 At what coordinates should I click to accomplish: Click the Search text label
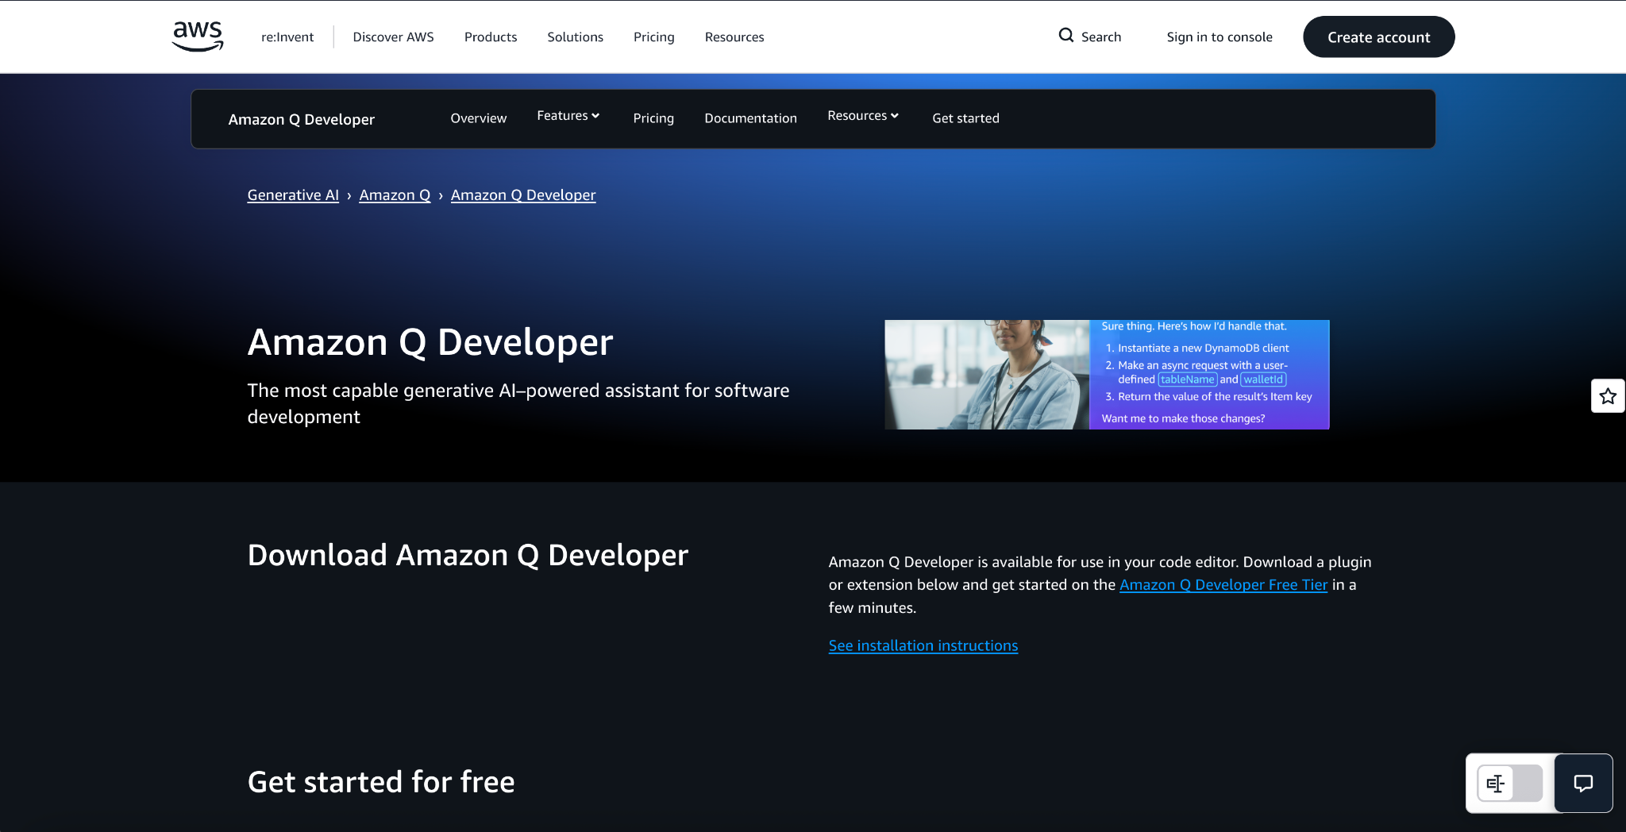[x=1101, y=37]
